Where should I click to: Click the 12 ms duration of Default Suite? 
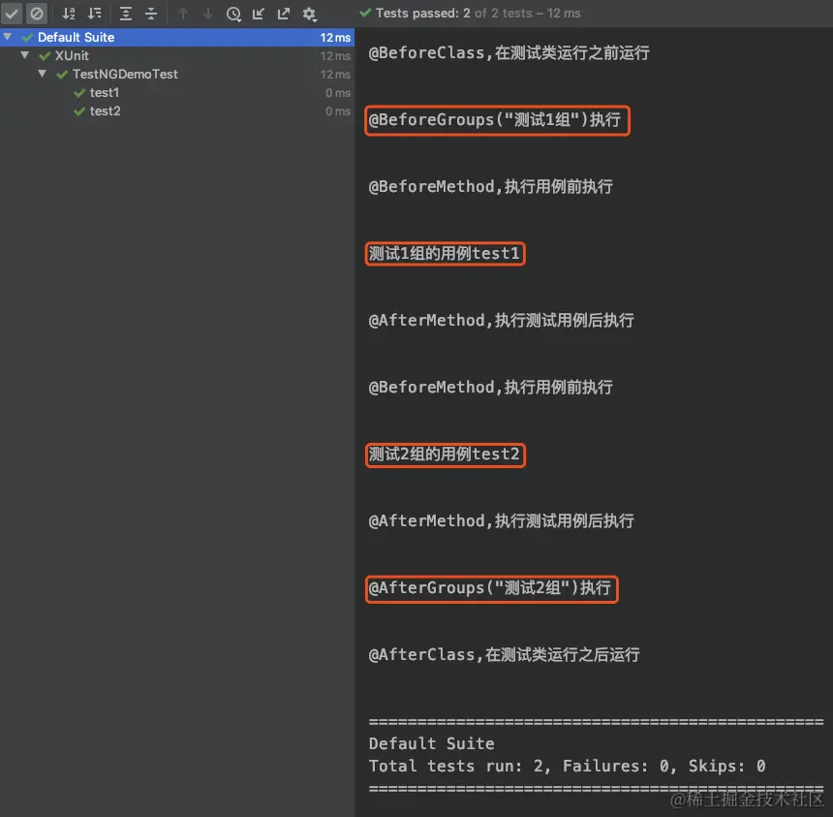click(x=335, y=37)
